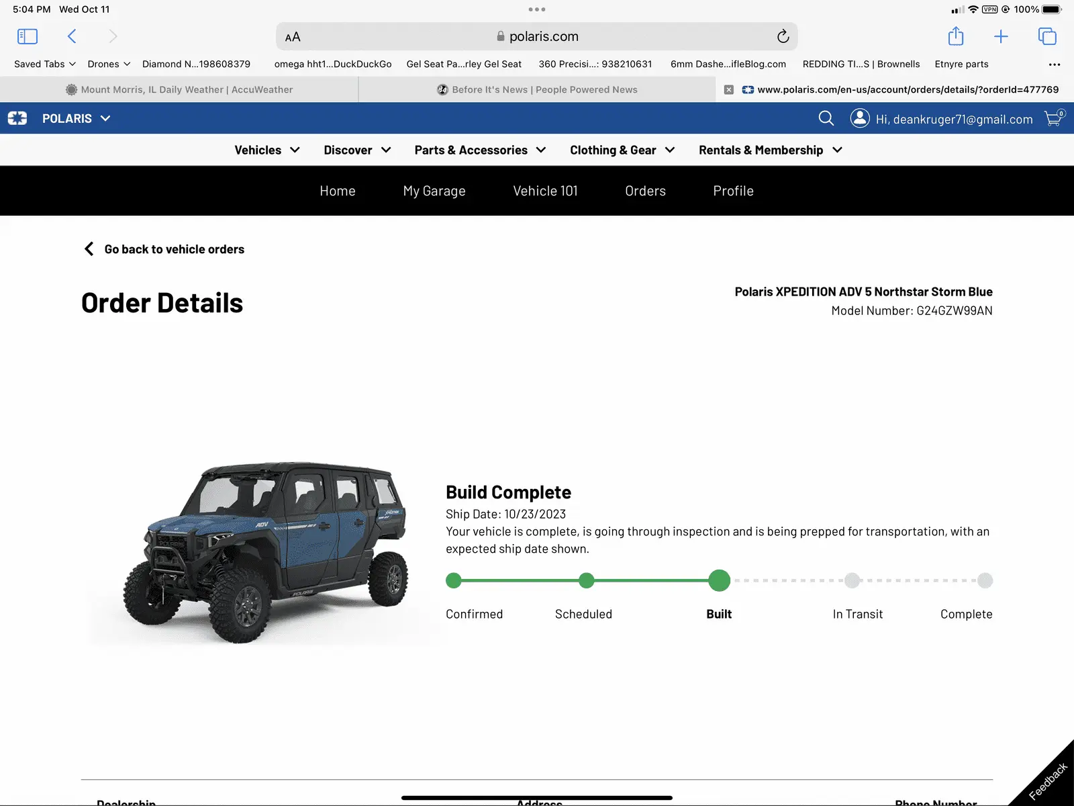Open the Drones bookmark folder
Image resolution: width=1074 pixels, height=806 pixels.
(109, 64)
